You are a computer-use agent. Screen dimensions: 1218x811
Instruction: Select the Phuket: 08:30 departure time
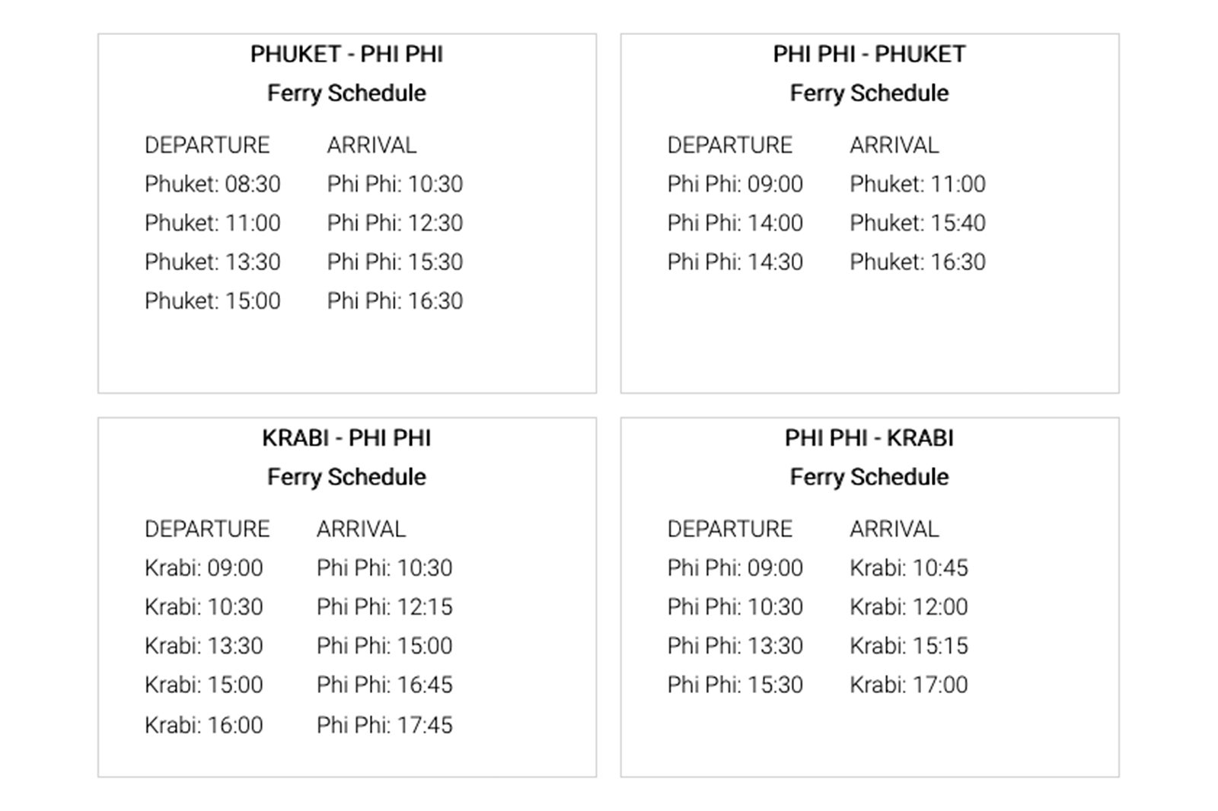212,184
